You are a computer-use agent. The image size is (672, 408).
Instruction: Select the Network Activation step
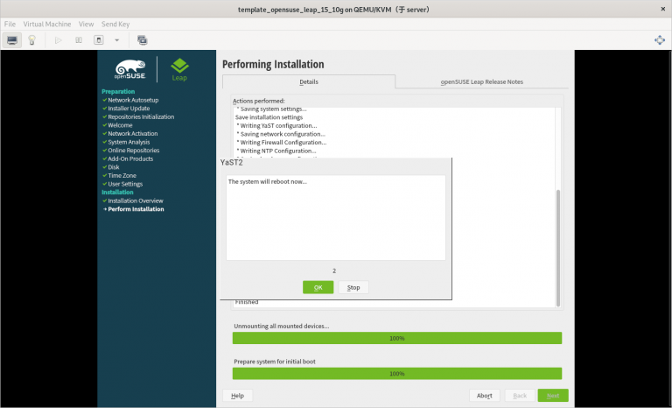coord(133,133)
